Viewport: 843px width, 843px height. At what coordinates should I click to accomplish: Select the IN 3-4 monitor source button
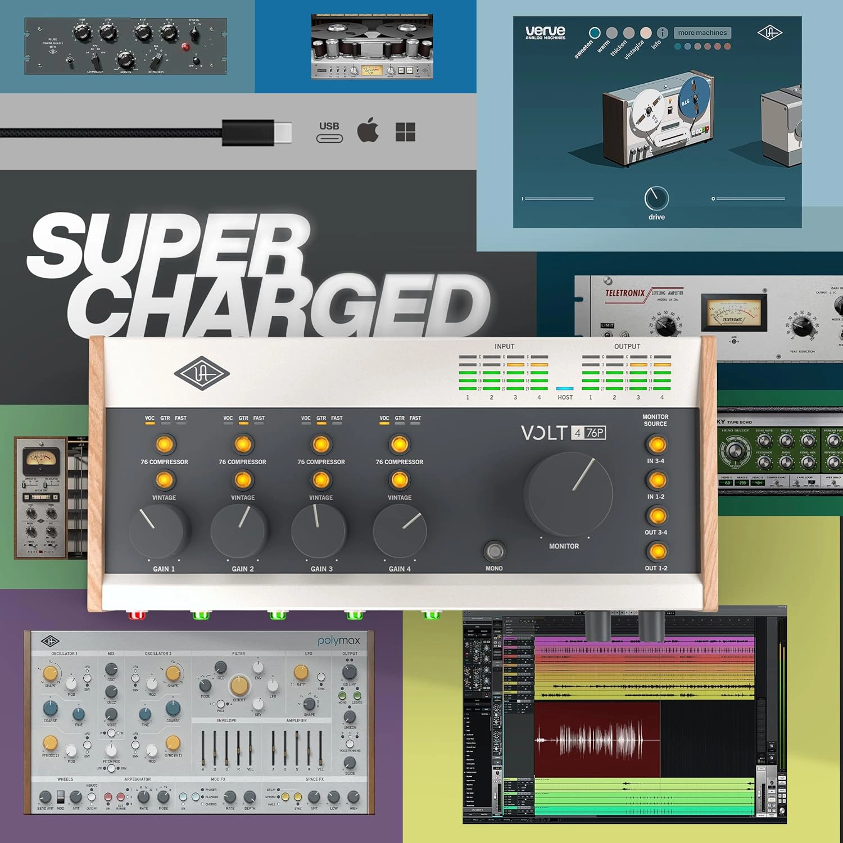click(x=656, y=445)
